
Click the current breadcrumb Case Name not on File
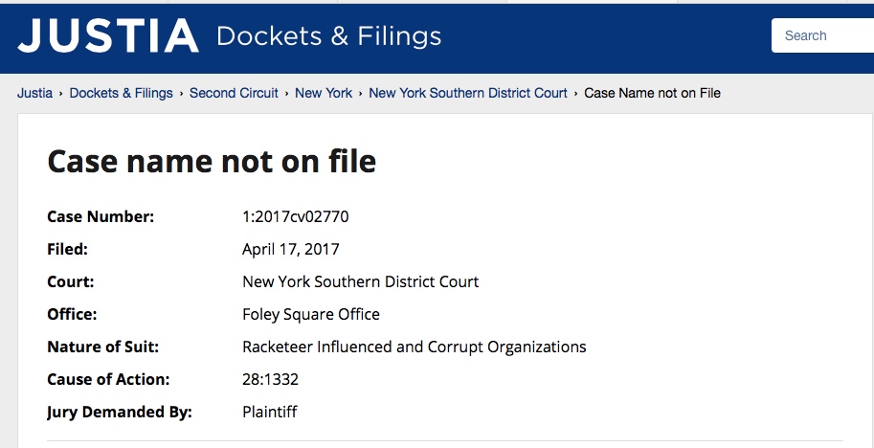tap(652, 93)
